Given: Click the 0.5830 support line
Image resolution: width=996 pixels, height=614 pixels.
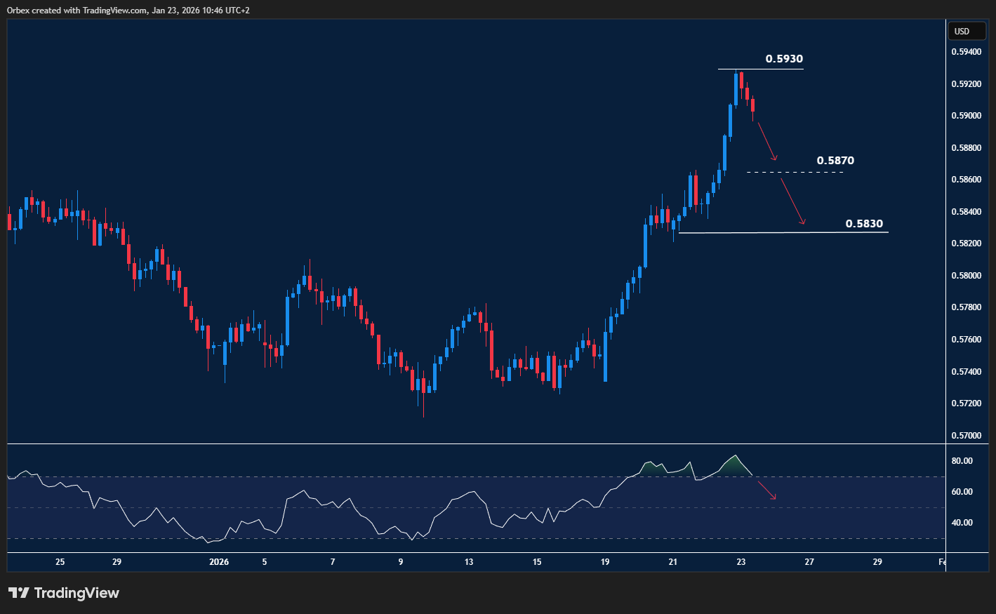Looking at the screenshot, I should tap(783, 232).
